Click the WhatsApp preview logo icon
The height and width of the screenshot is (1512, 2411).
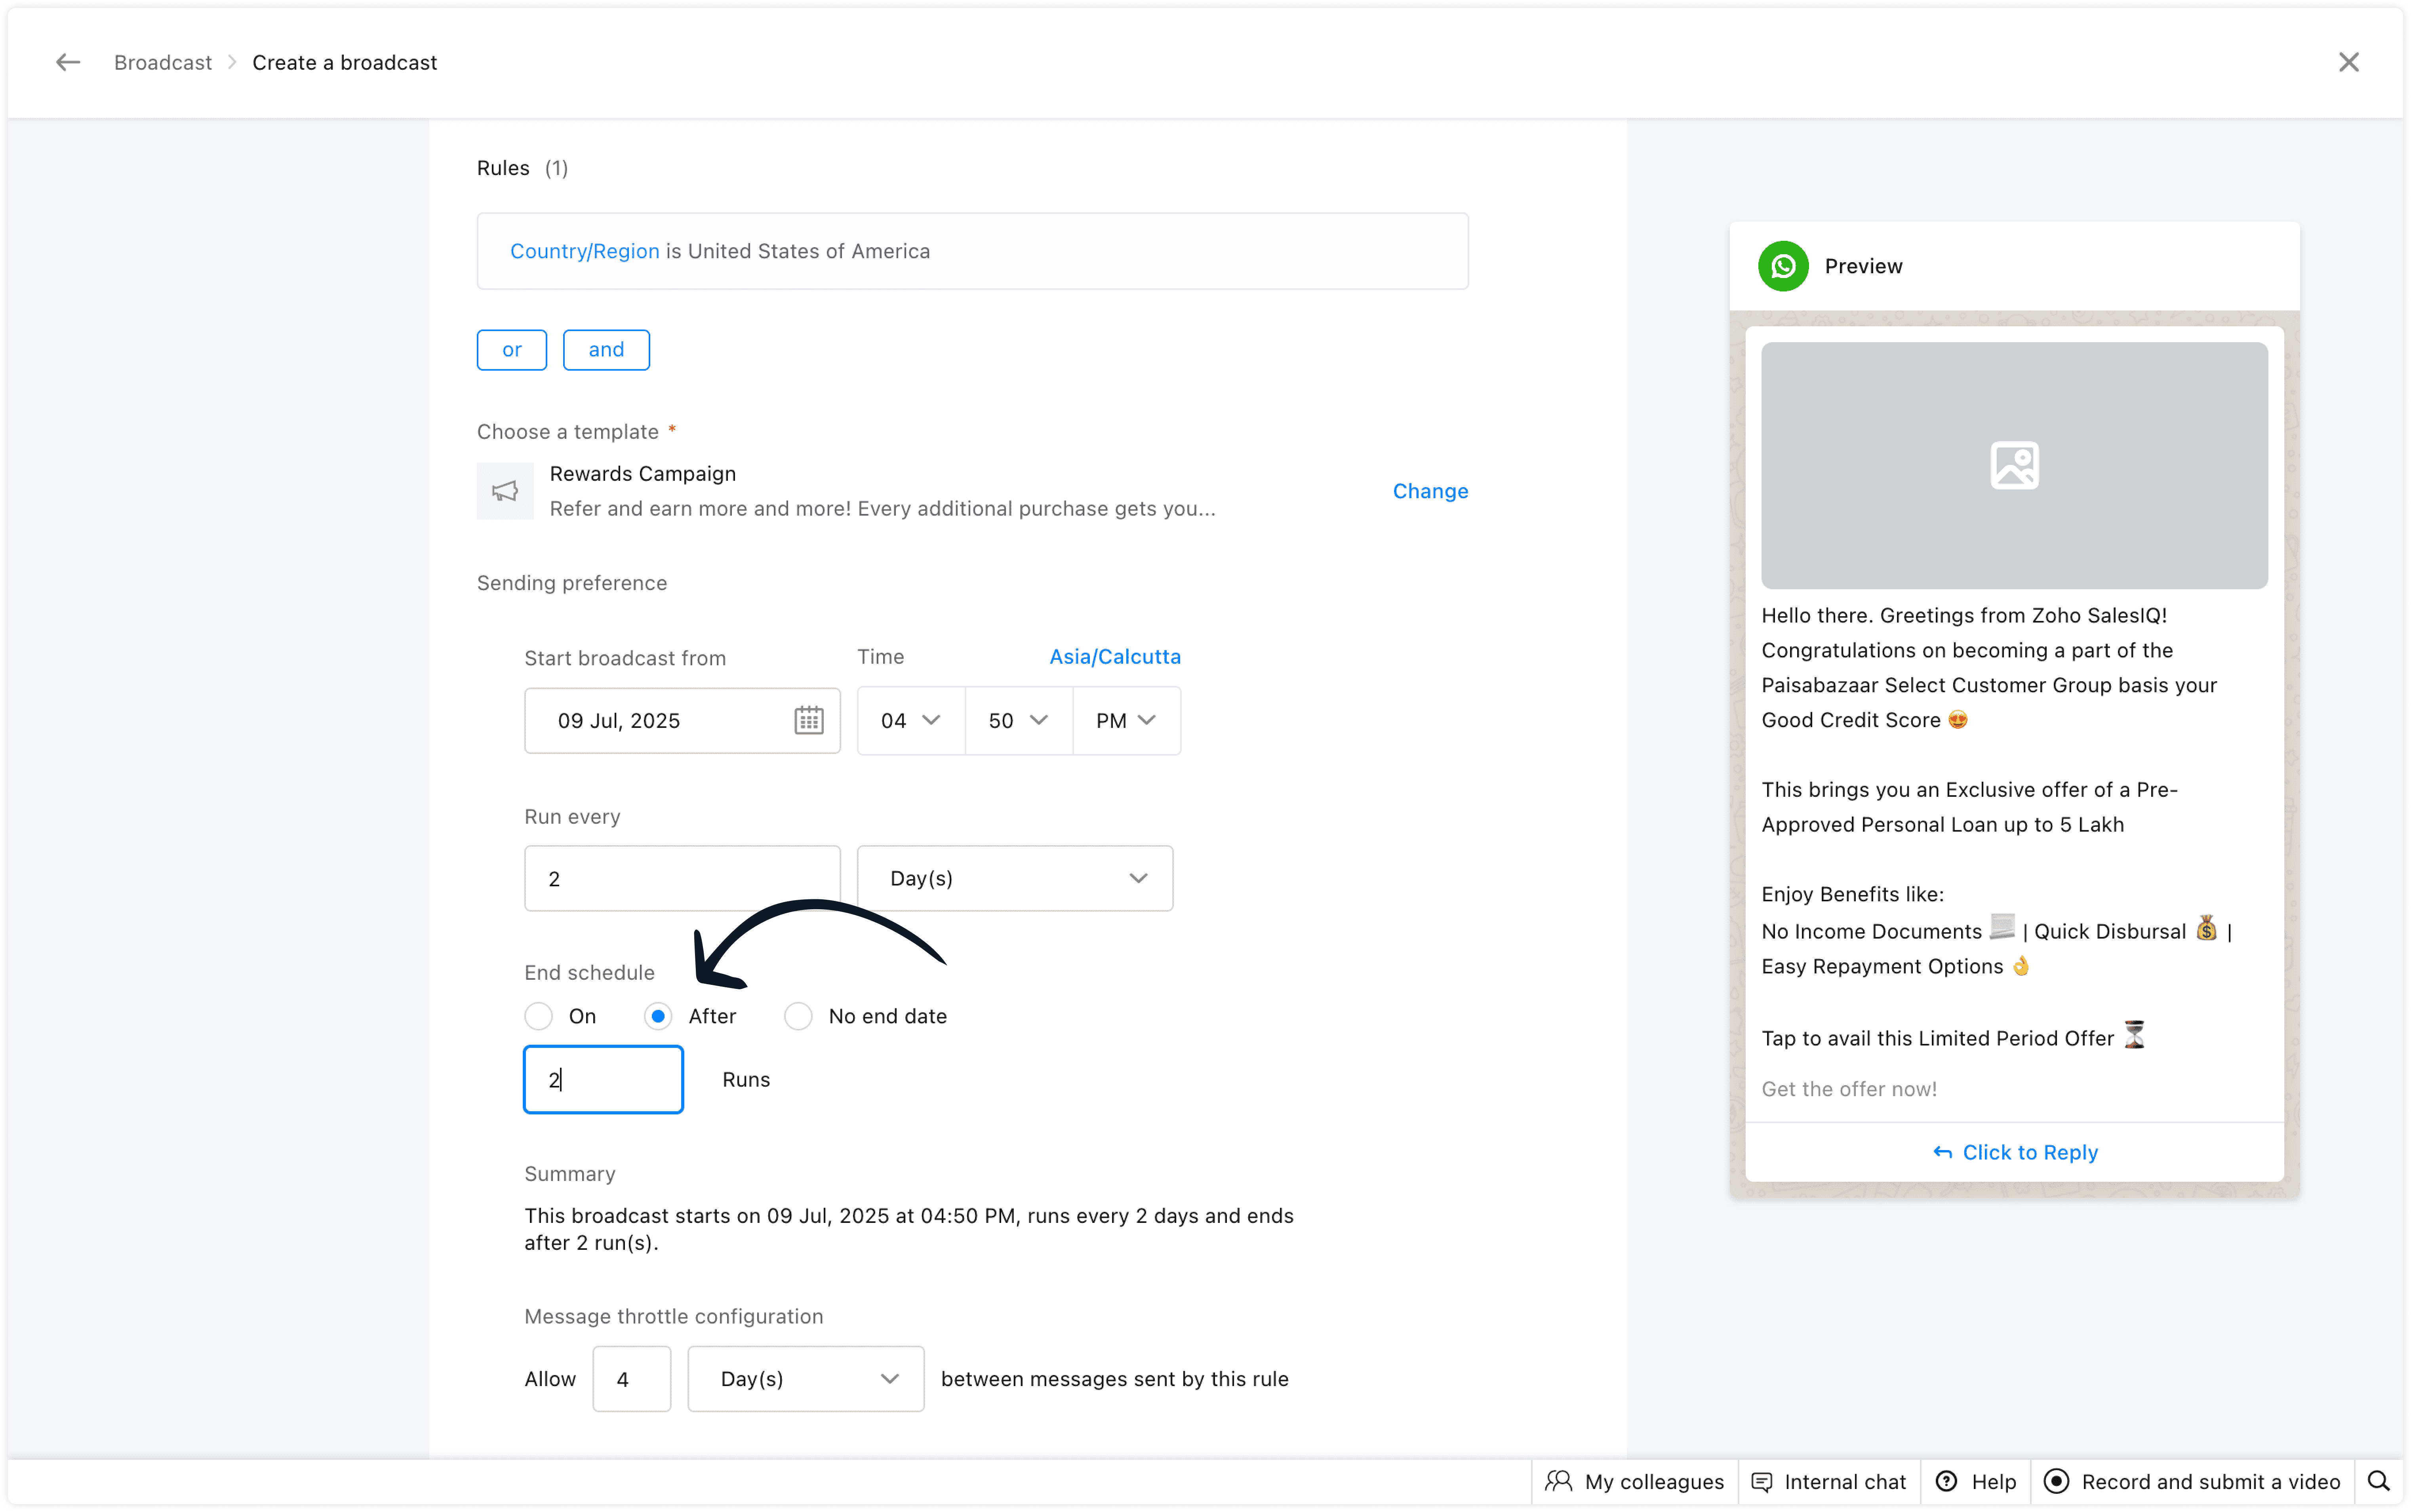point(1783,266)
